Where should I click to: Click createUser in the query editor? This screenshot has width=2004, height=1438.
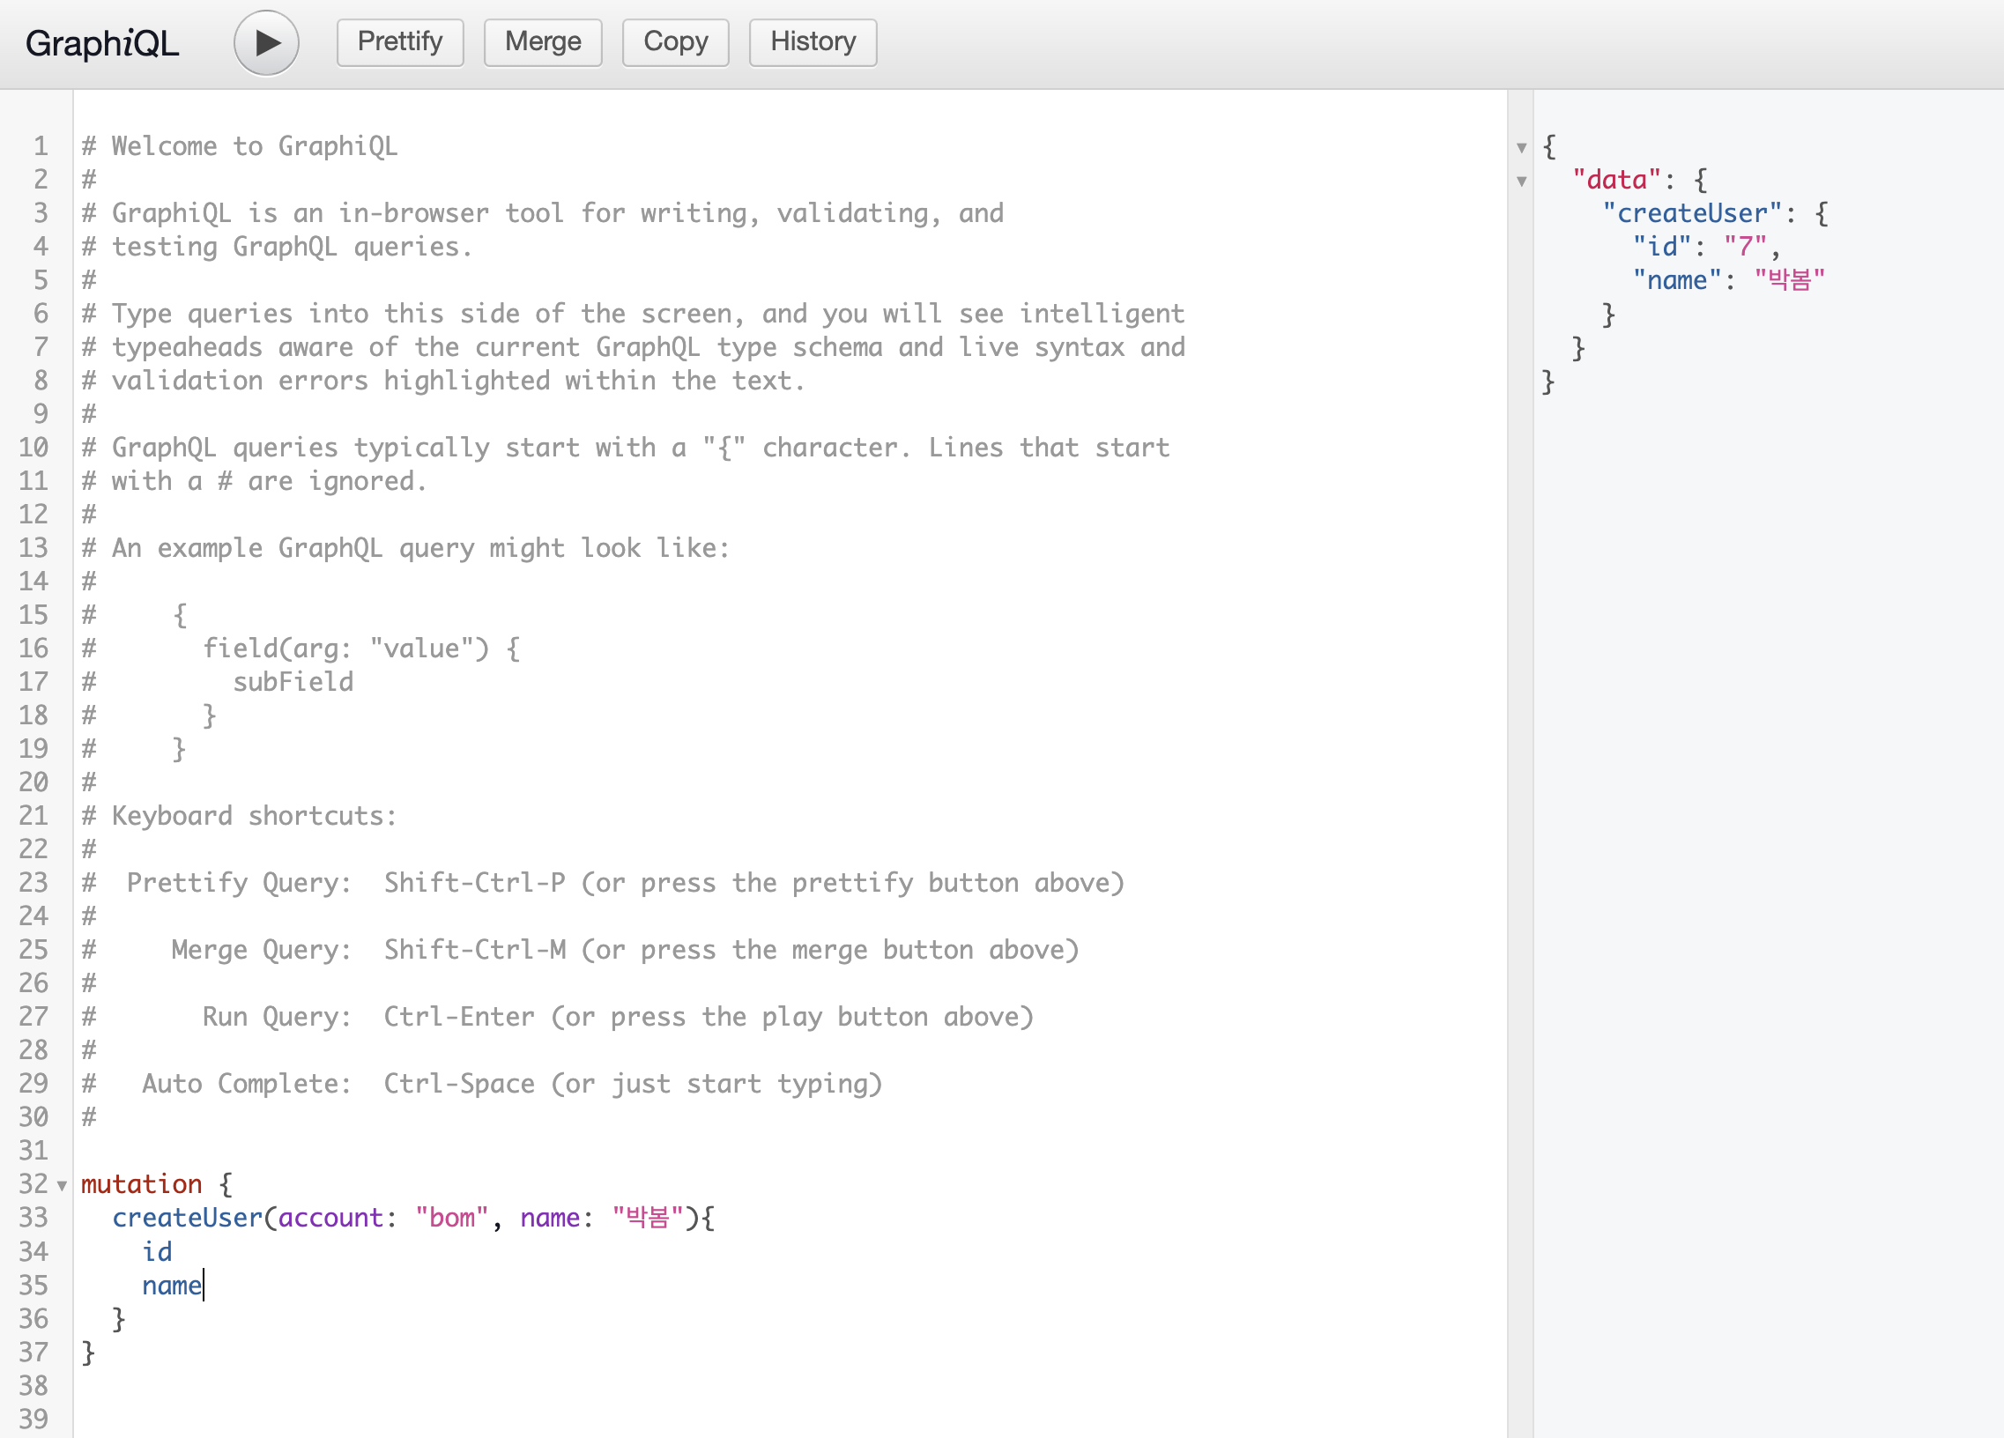pos(188,1217)
